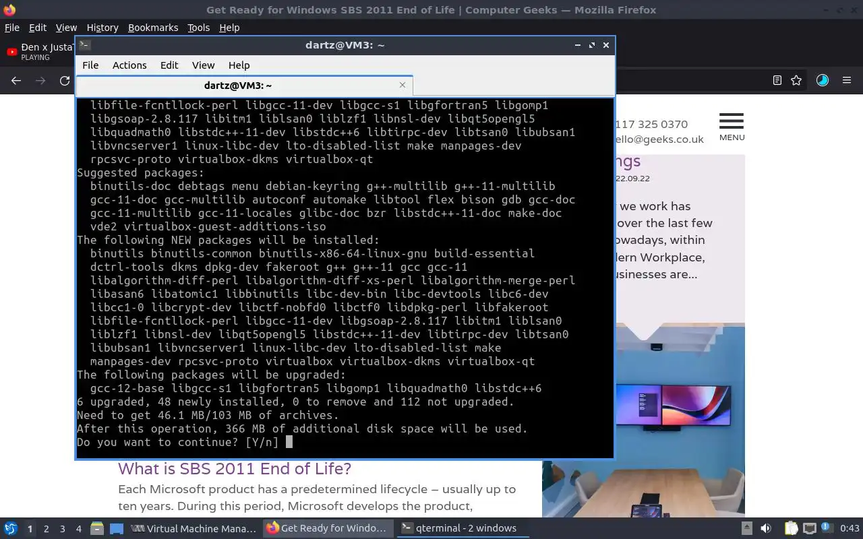This screenshot has height=539, width=863.
Task: Activate Virtual Machine Manager in the taskbar
Action: [x=194, y=529]
